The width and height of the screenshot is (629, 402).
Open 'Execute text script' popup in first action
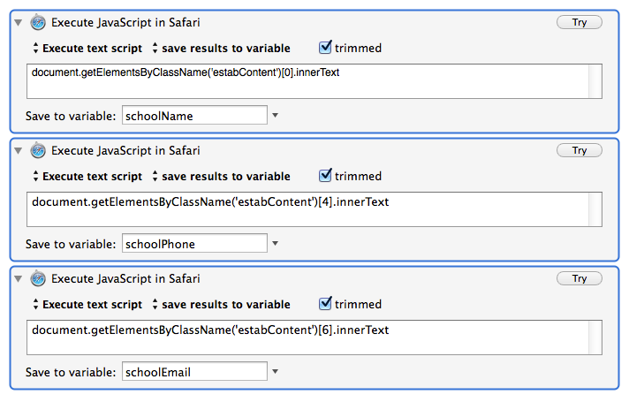[87, 48]
